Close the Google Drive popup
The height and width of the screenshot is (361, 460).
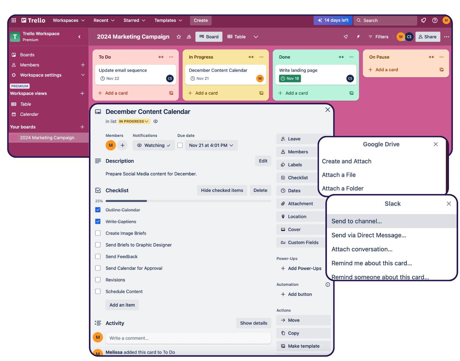[x=435, y=144]
